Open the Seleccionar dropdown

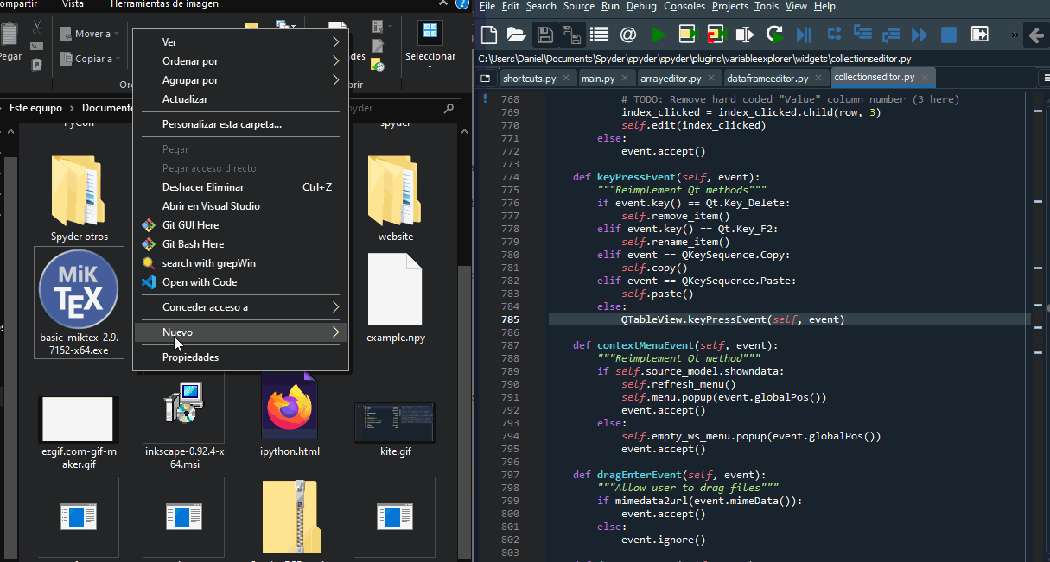[x=430, y=56]
